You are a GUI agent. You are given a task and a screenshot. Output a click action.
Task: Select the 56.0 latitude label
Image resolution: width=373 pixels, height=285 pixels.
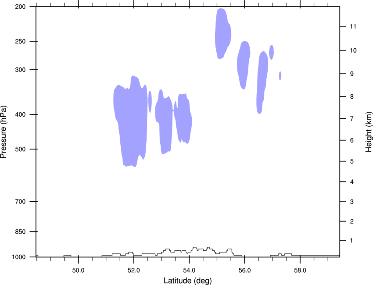point(244,271)
